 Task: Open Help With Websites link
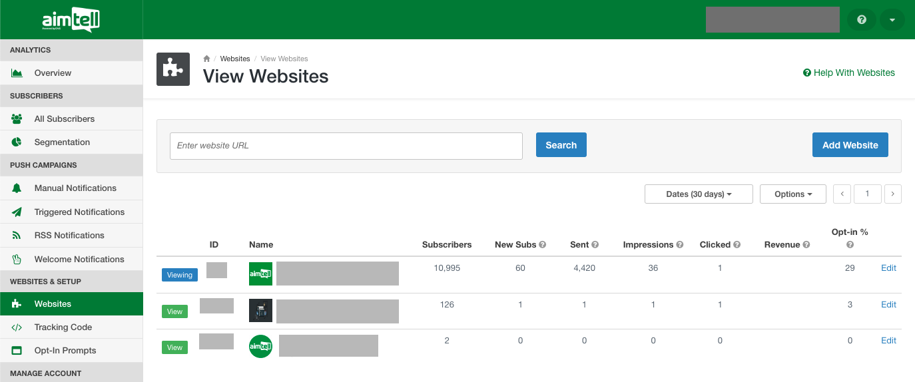(849, 73)
